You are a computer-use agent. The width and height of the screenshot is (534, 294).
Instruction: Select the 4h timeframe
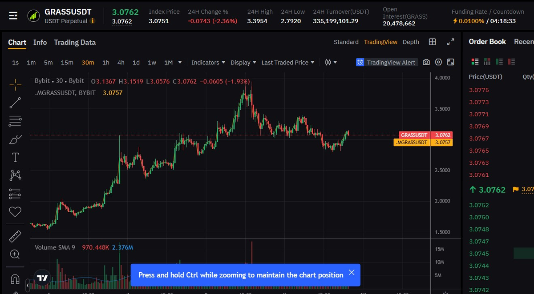pyautogui.click(x=121, y=63)
